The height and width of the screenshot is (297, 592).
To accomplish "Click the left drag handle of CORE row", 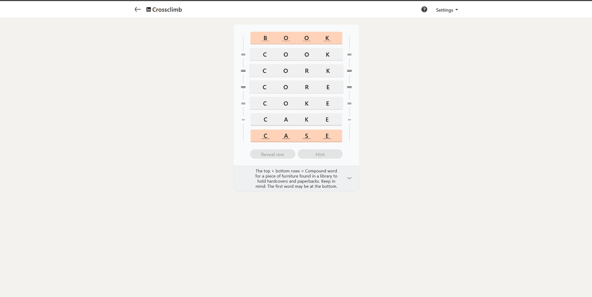I will coord(243,87).
